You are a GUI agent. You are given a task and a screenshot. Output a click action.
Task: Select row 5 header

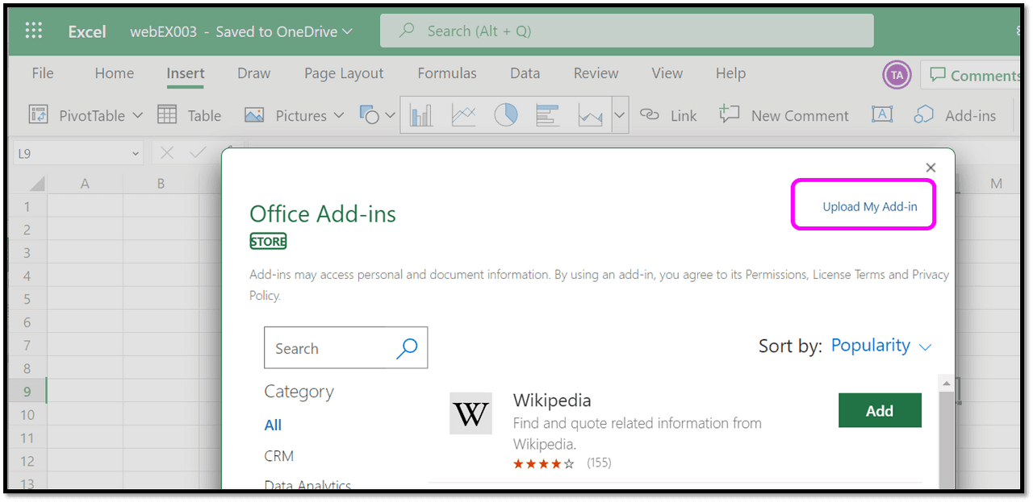(27, 299)
